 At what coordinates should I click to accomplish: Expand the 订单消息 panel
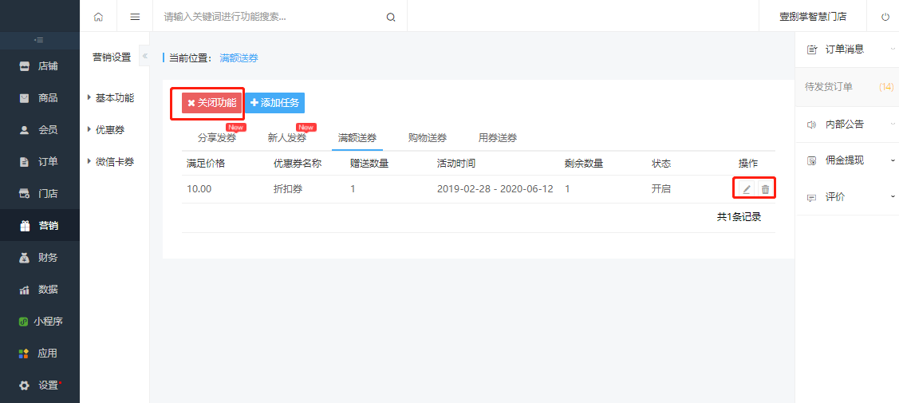pyautogui.click(x=847, y=49)
